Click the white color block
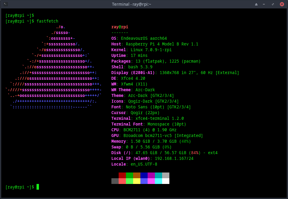Screen dimensions: 288x199 pyautogui.click(x=166, y=181)
